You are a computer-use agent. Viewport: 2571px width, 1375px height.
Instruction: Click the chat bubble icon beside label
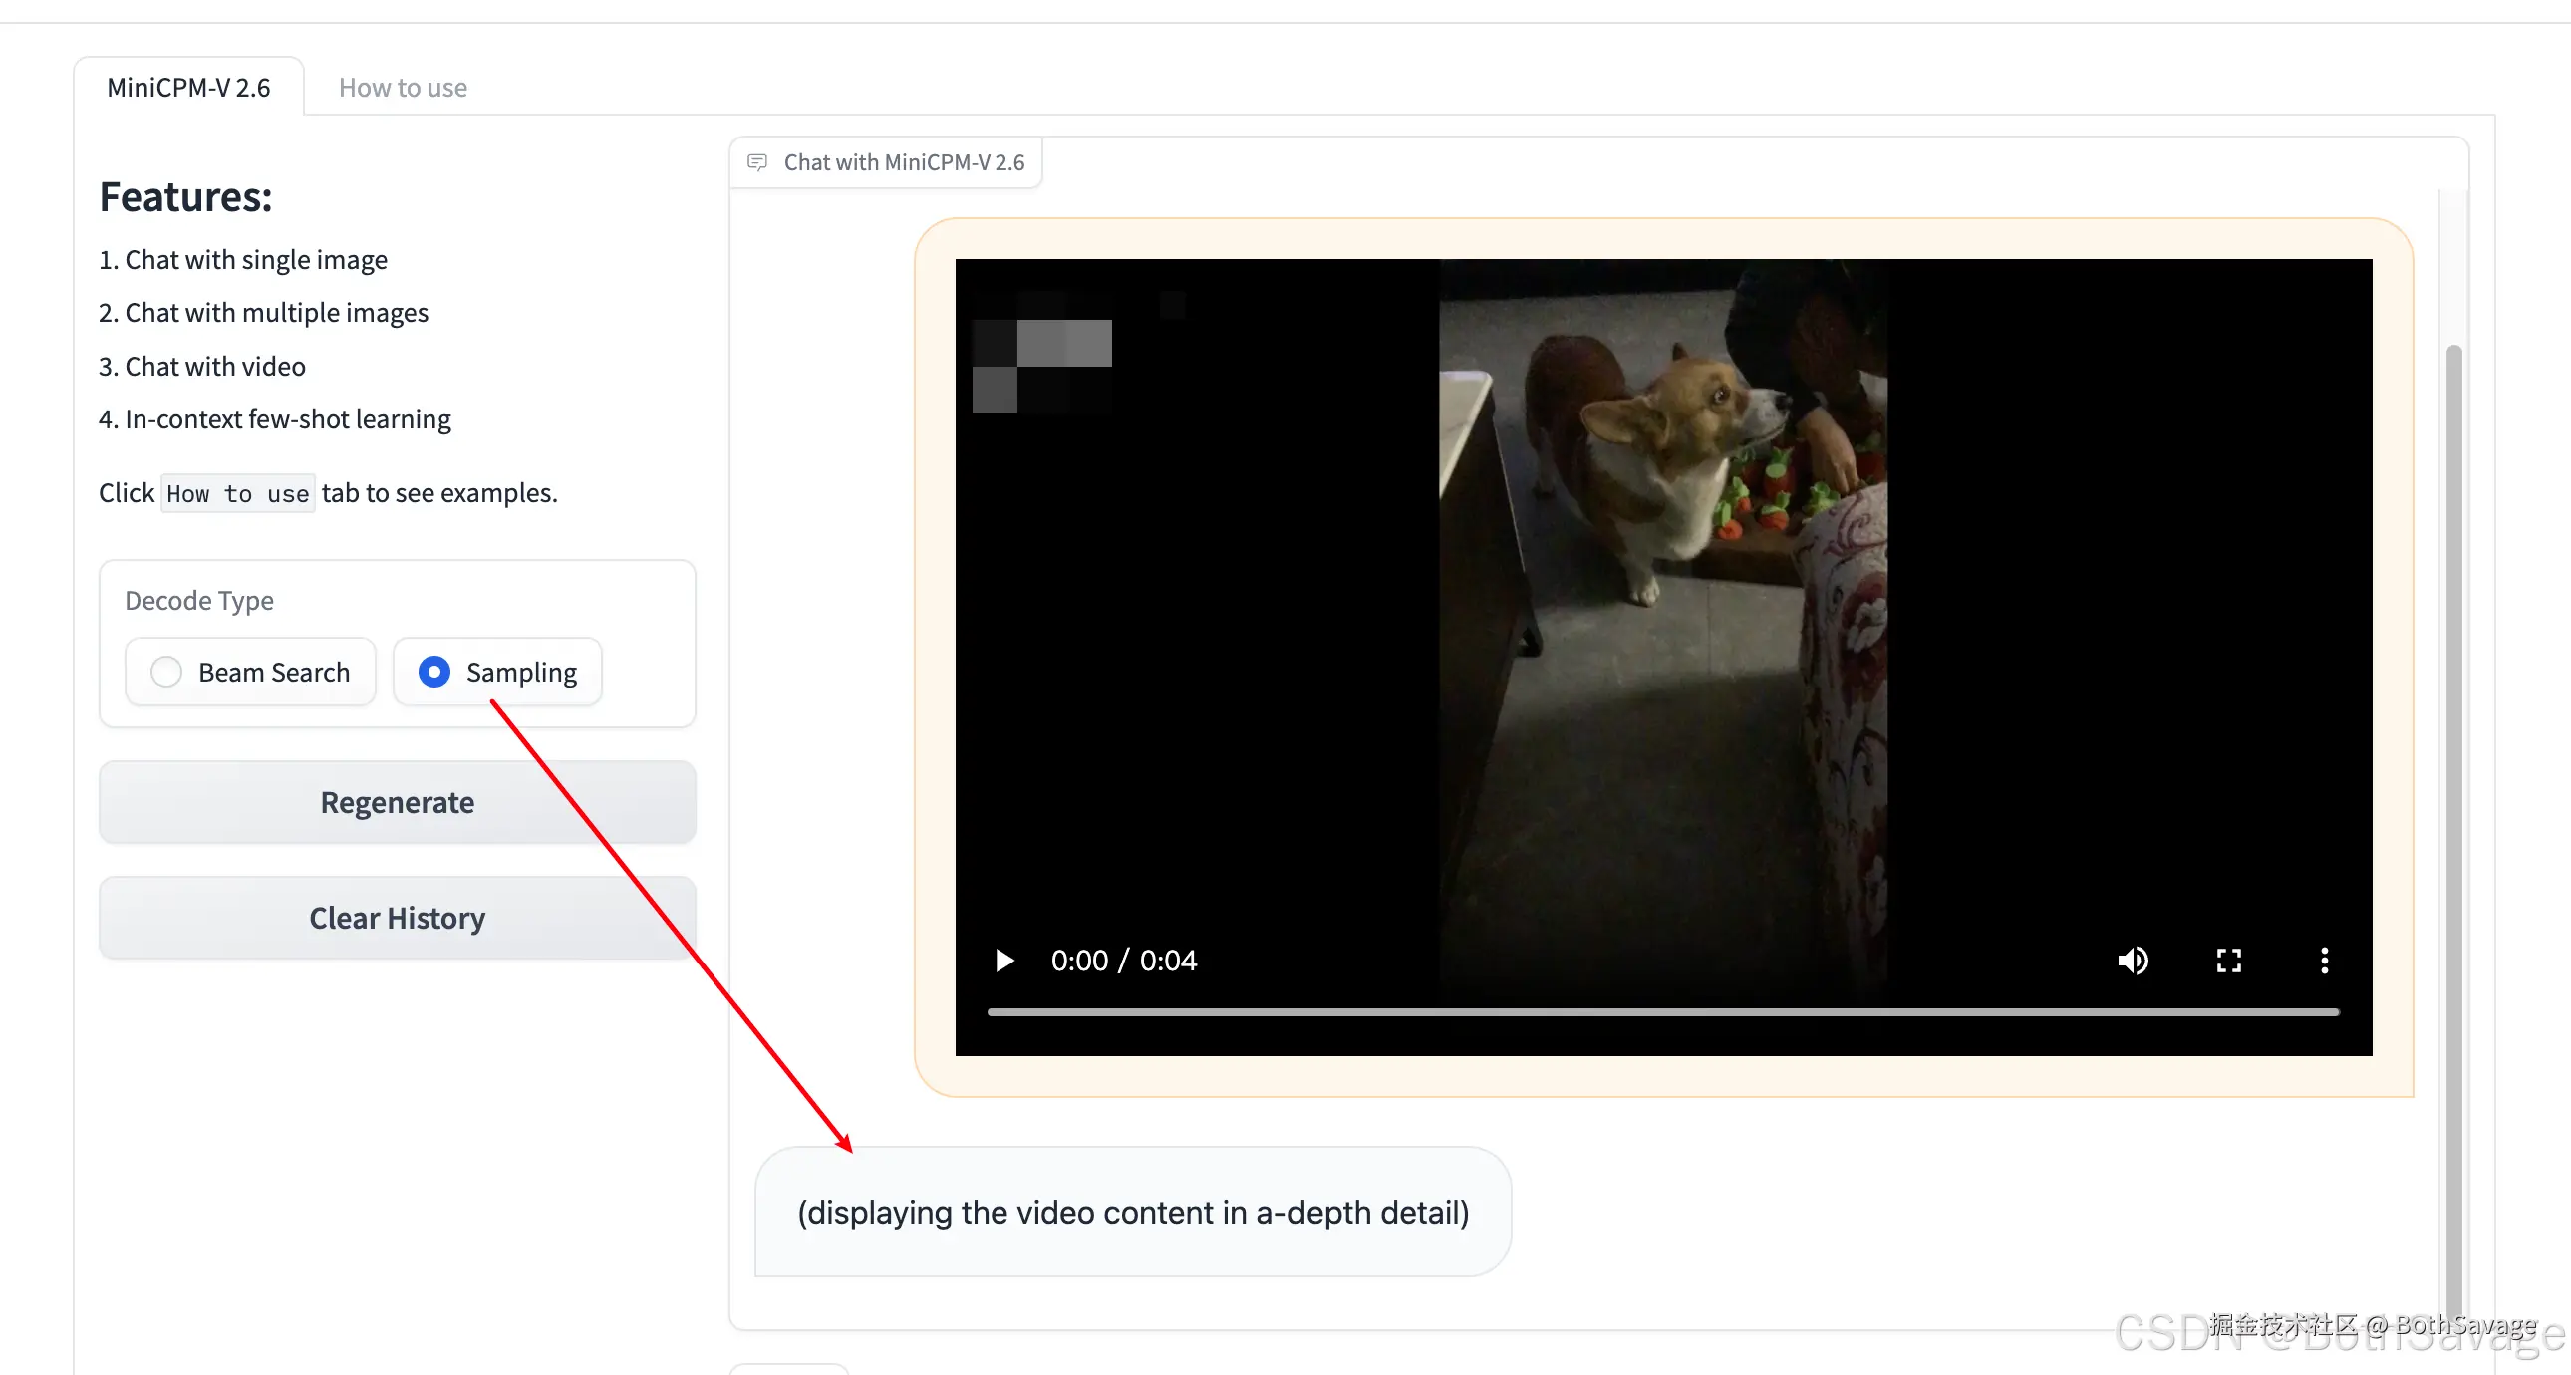(757, 162)
